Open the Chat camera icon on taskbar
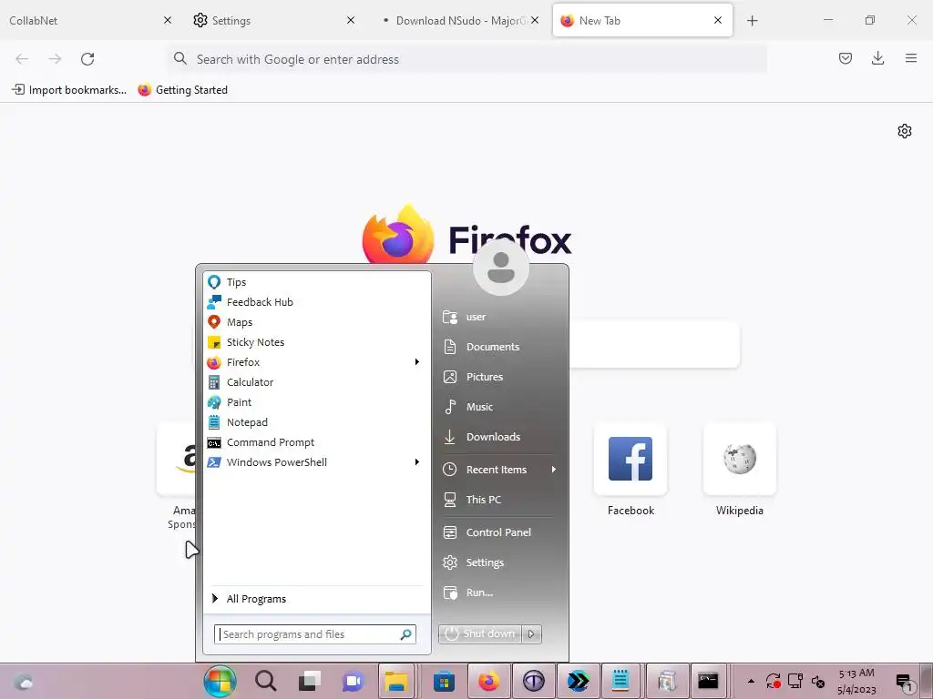The height and width of the screenshot is (699, 933). [x=353, y=681]
